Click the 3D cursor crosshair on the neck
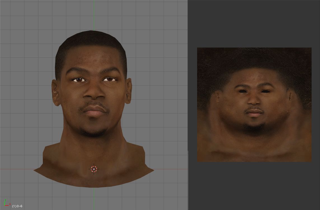The width and height of the screenshot is (320, 210). [x=94, y=169]
